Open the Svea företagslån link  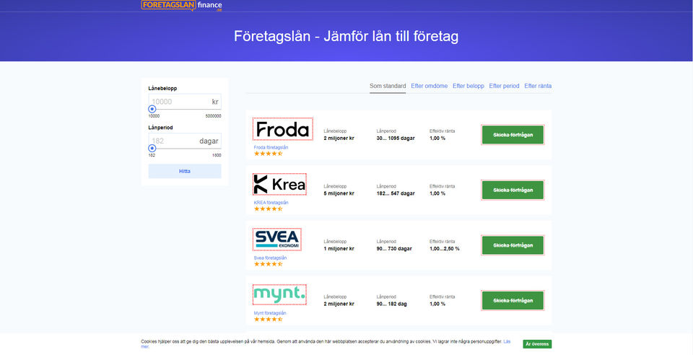(x=270, y=258)
